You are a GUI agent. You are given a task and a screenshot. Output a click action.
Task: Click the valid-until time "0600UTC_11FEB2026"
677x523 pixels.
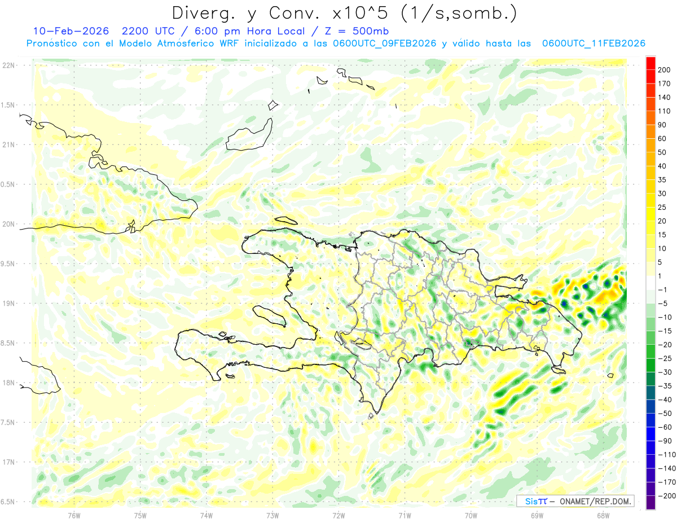[593, 43]
